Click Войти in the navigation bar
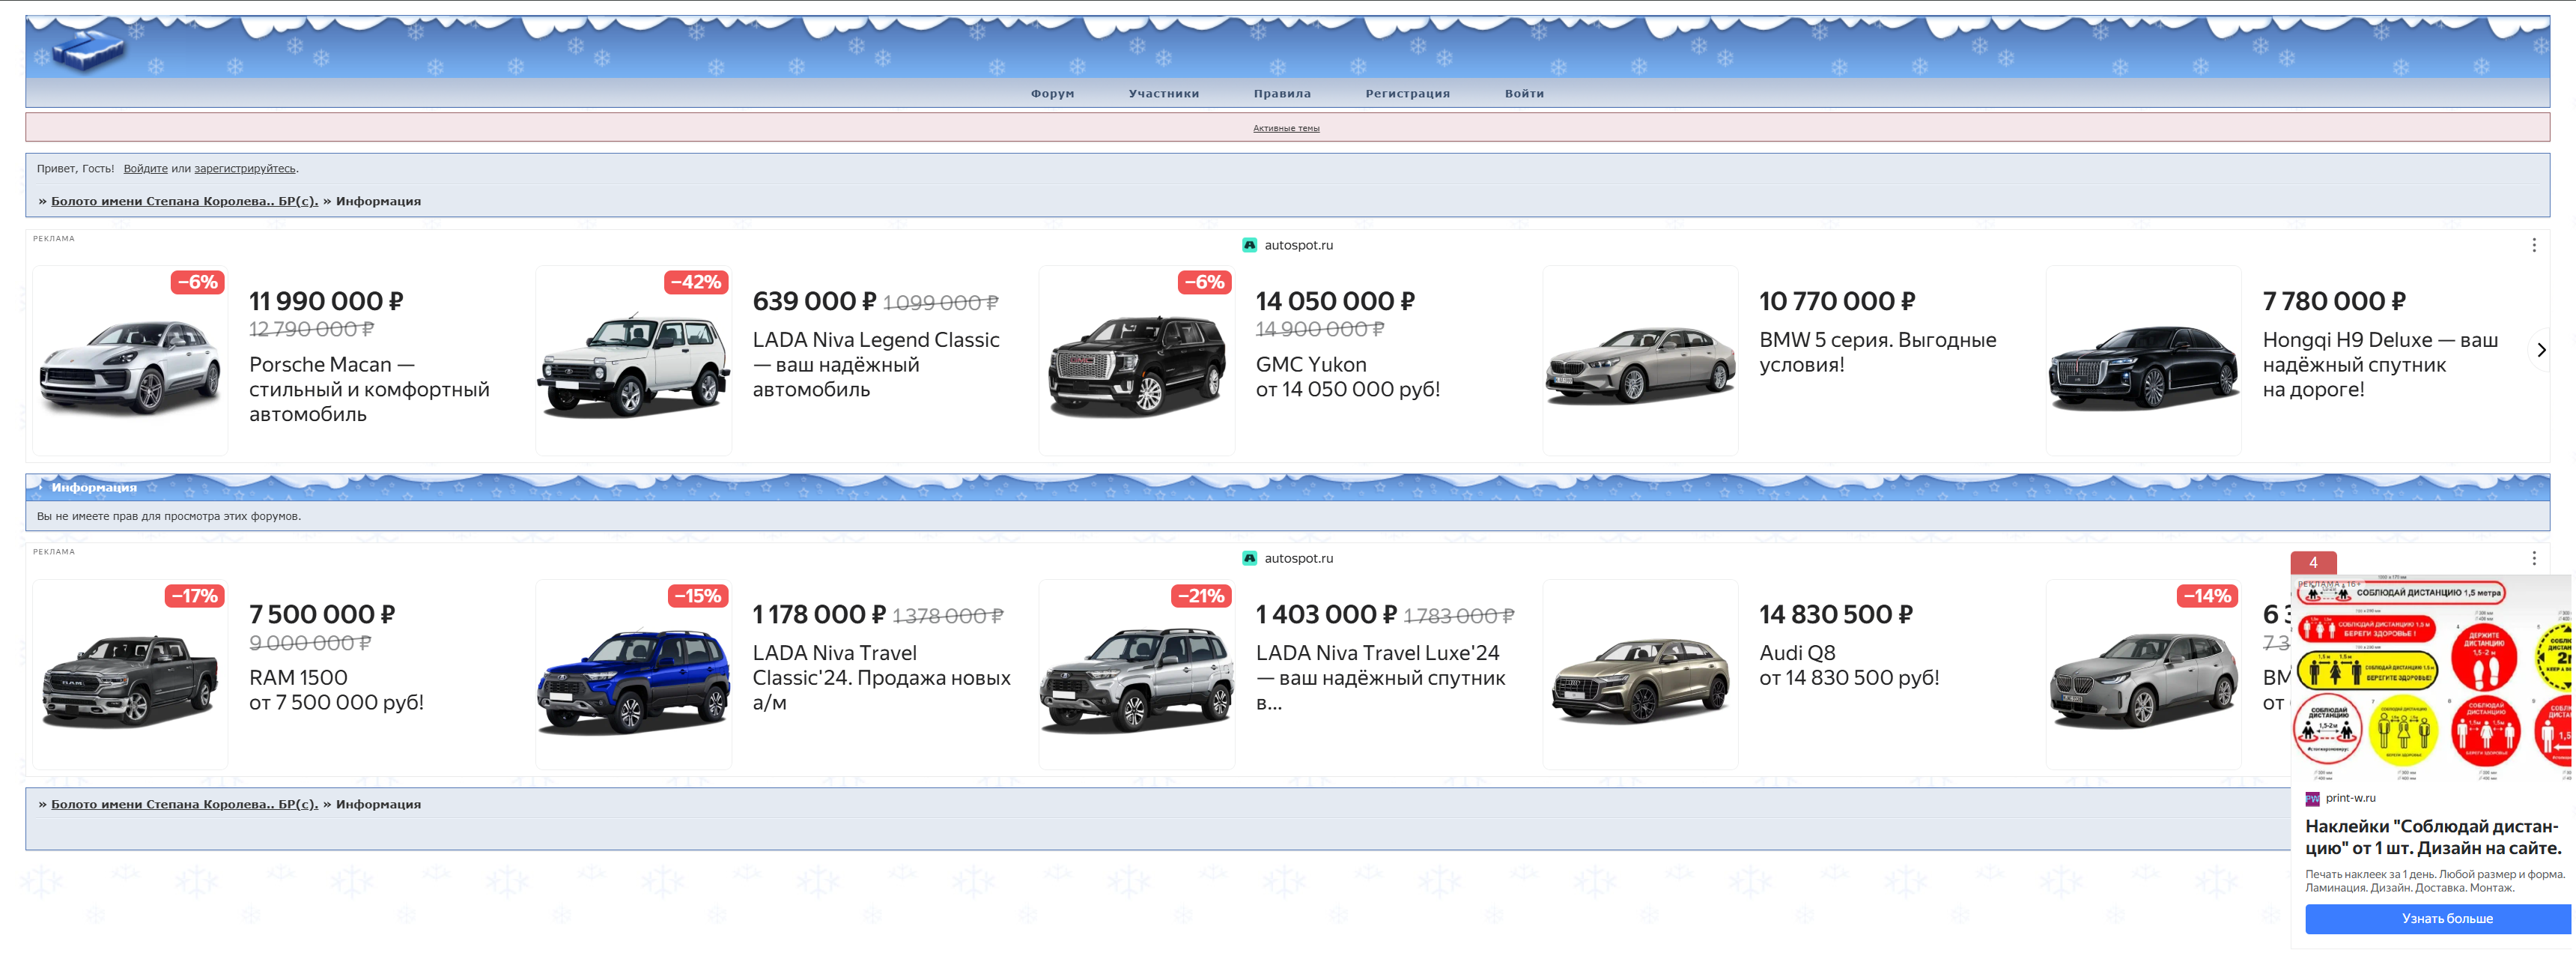The width and height of the screenshot is (2576, 953). pos(1523,94)
